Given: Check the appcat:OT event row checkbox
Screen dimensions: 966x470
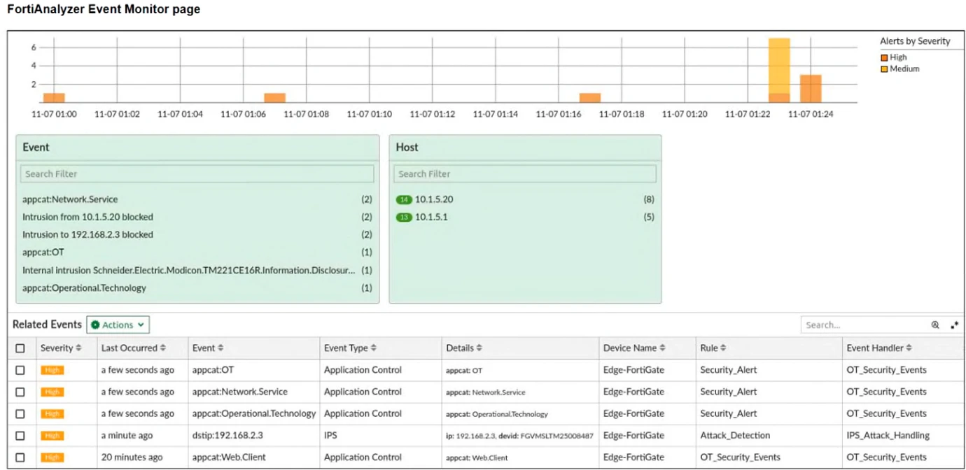Looking at the screenshot, I should [20, 370].
